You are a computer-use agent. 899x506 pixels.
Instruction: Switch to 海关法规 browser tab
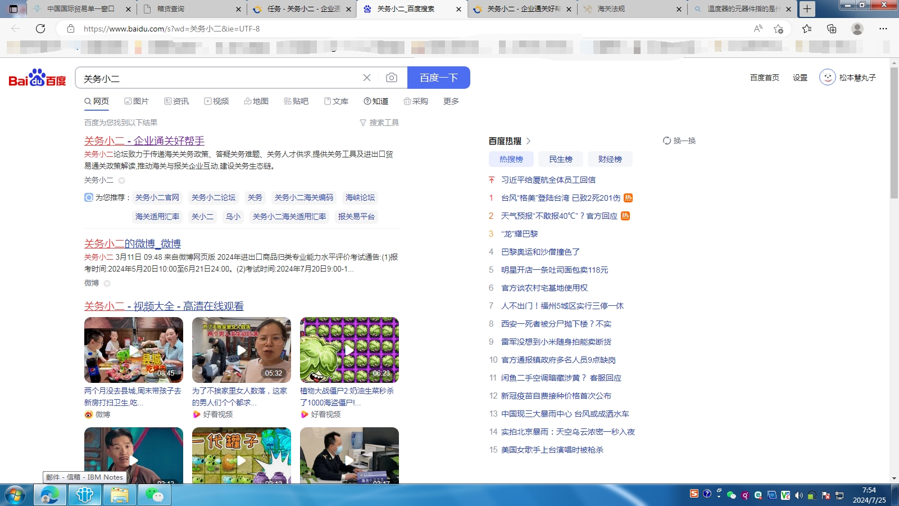click(x=631, y=9)
